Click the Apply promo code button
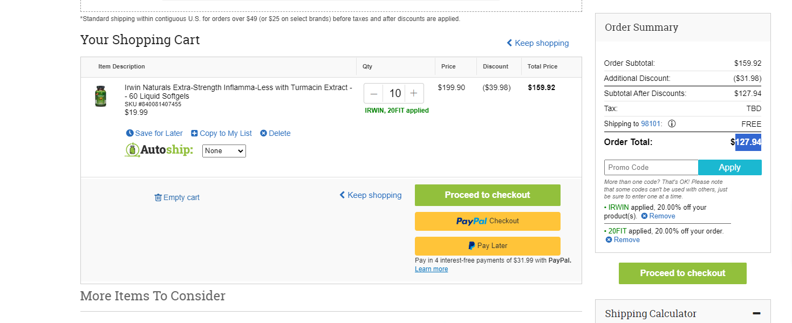Image resolution: width=792 pixels, height=323 pixels. point(730,168)
